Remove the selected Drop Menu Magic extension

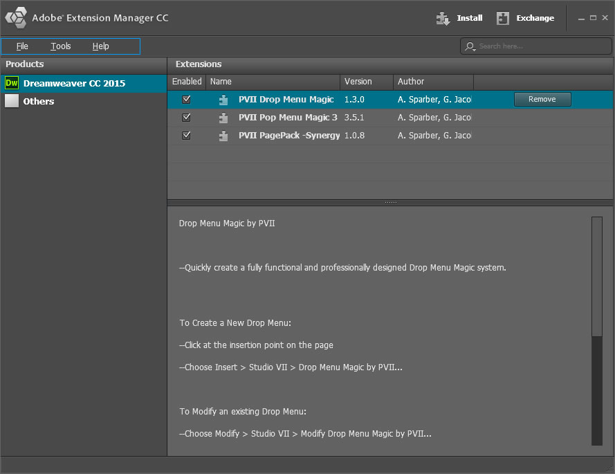(542, 100)
